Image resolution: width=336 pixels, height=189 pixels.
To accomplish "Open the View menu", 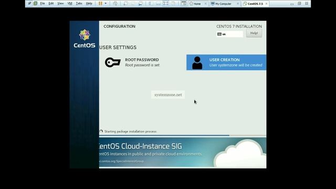I will click(x=60, y=4).
